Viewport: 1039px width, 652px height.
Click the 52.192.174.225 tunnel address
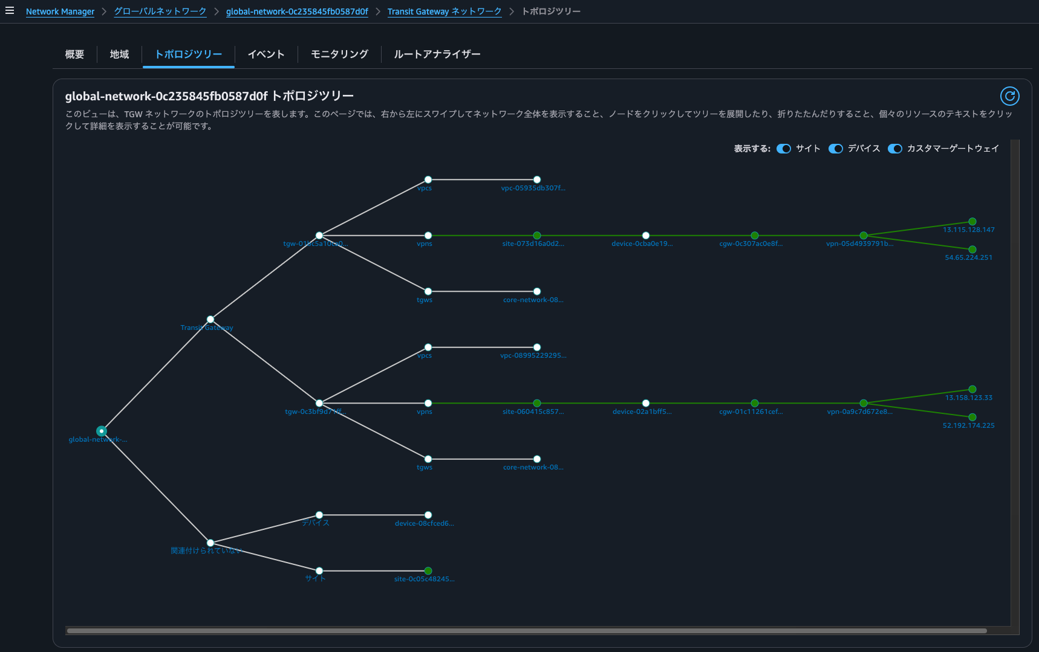[968, 425]
